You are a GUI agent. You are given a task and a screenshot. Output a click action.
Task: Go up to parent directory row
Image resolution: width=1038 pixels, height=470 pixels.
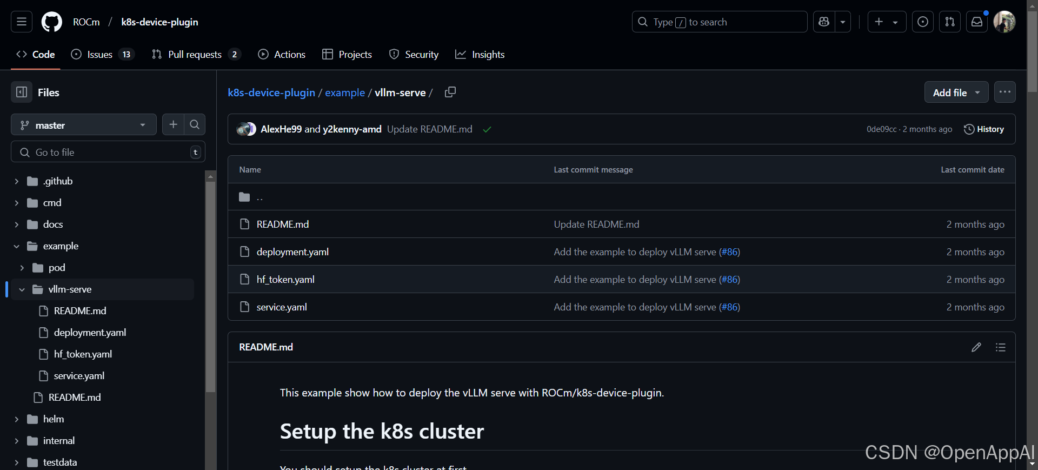click(x=622, y=197)
